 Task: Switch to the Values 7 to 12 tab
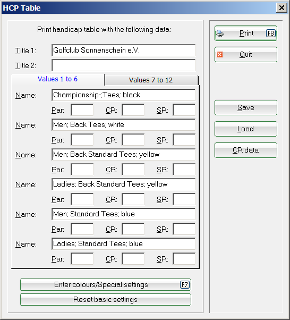point(151,80)
